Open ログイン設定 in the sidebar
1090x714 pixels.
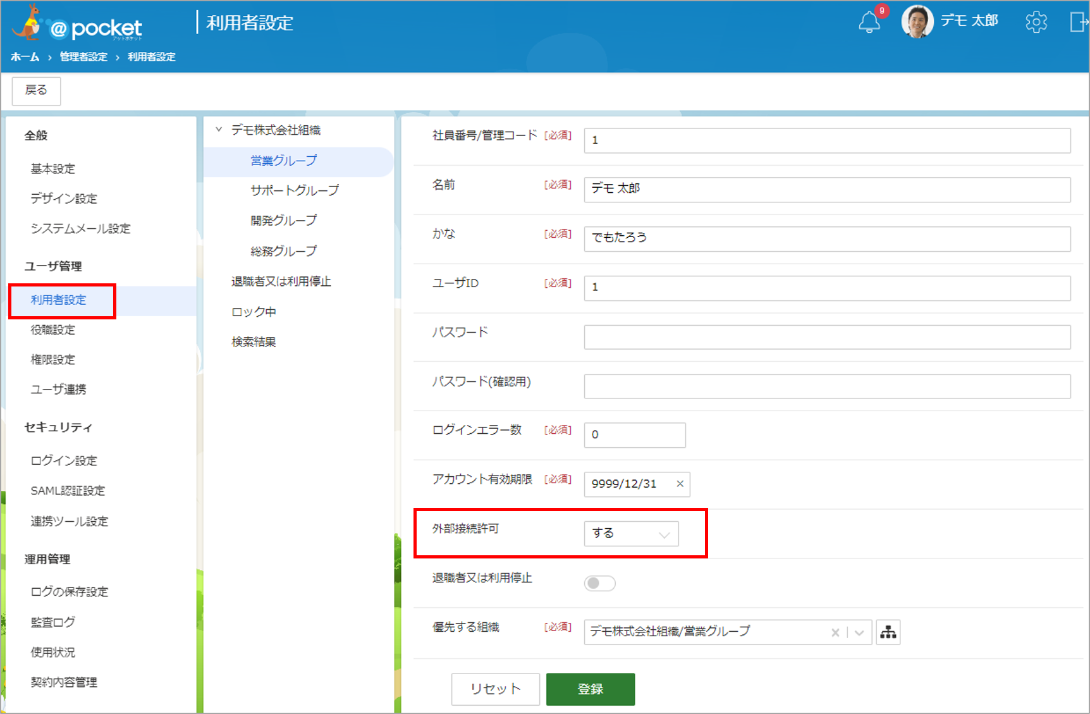(x=64, y=460)
